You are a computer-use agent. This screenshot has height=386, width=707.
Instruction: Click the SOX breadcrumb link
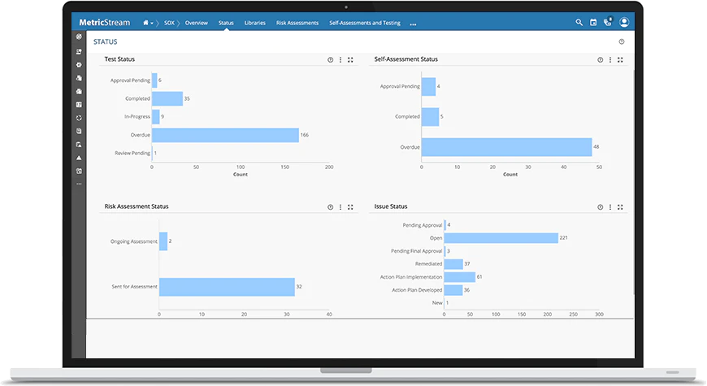click(169, 23)
